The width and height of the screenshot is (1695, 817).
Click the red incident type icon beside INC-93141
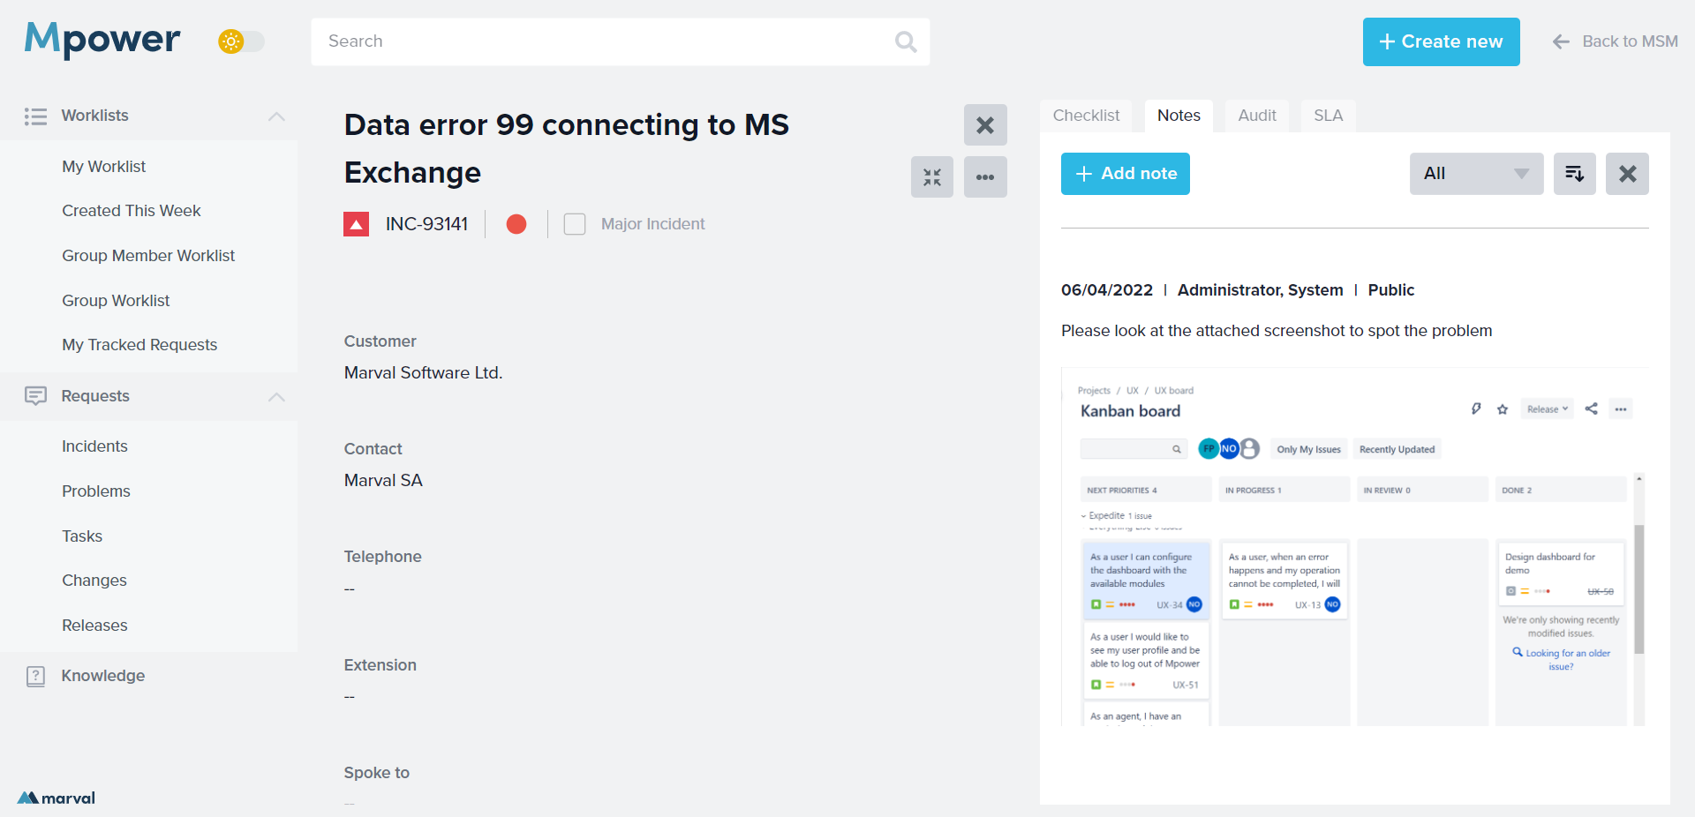(x=356, y=223)
